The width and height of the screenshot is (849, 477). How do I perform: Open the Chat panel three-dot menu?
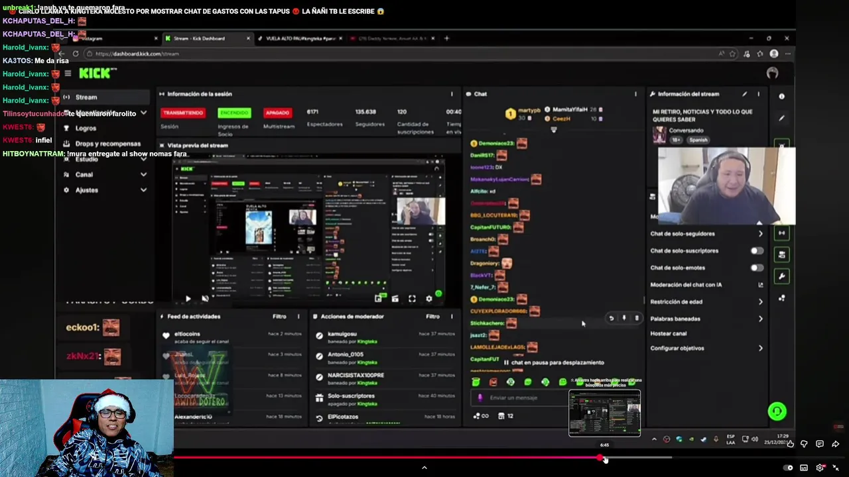[x=635, y=94]
